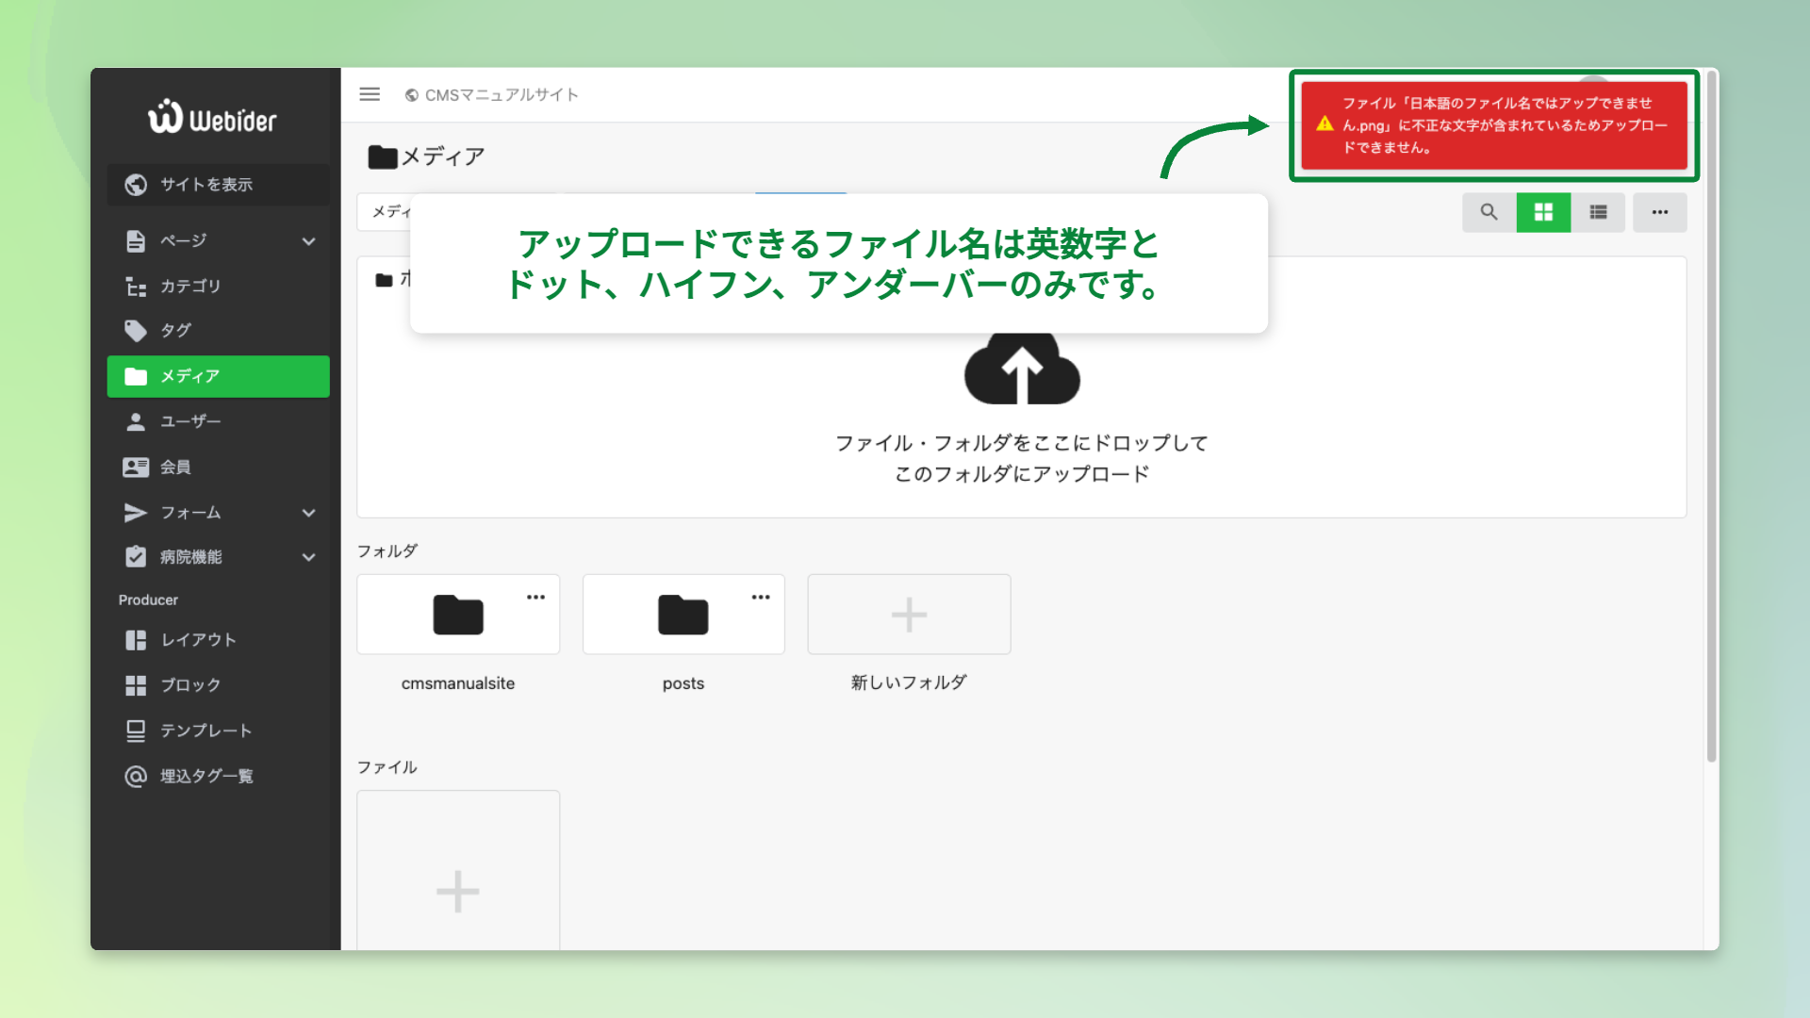This screenshot has width=1810, height=1018.
Task: Open options for cmsmanualsite folder
Action: pos(535,597)
